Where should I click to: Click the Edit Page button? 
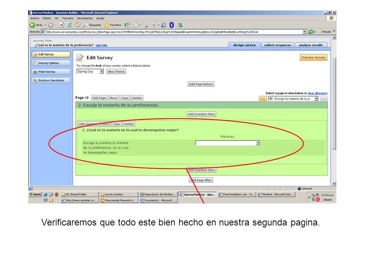click(99, 98)
